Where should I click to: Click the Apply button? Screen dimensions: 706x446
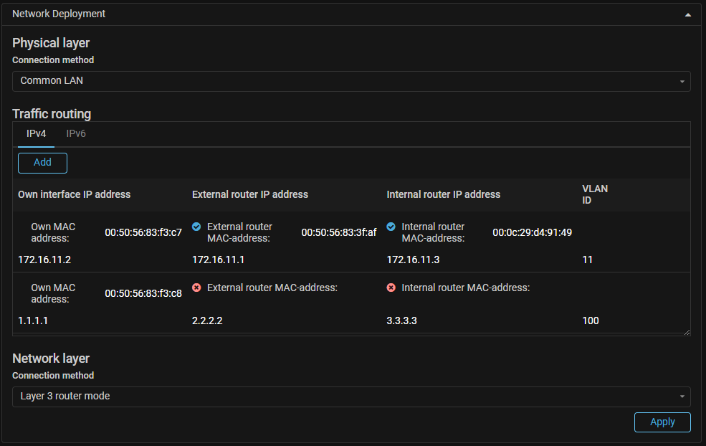click(x=662, y=422)
